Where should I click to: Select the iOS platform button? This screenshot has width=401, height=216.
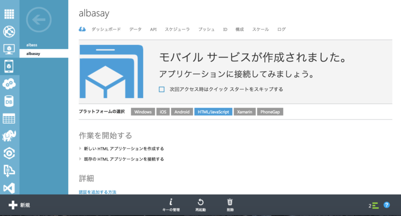pyautogui.click(x=163, y=111)
